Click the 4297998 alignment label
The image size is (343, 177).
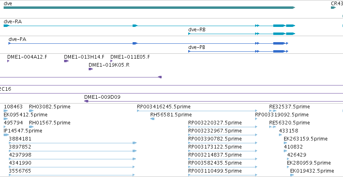point(20,155)
